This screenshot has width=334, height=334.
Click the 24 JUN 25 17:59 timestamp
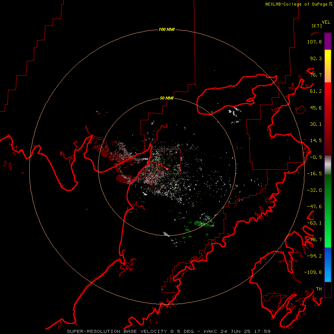(245, 331)
